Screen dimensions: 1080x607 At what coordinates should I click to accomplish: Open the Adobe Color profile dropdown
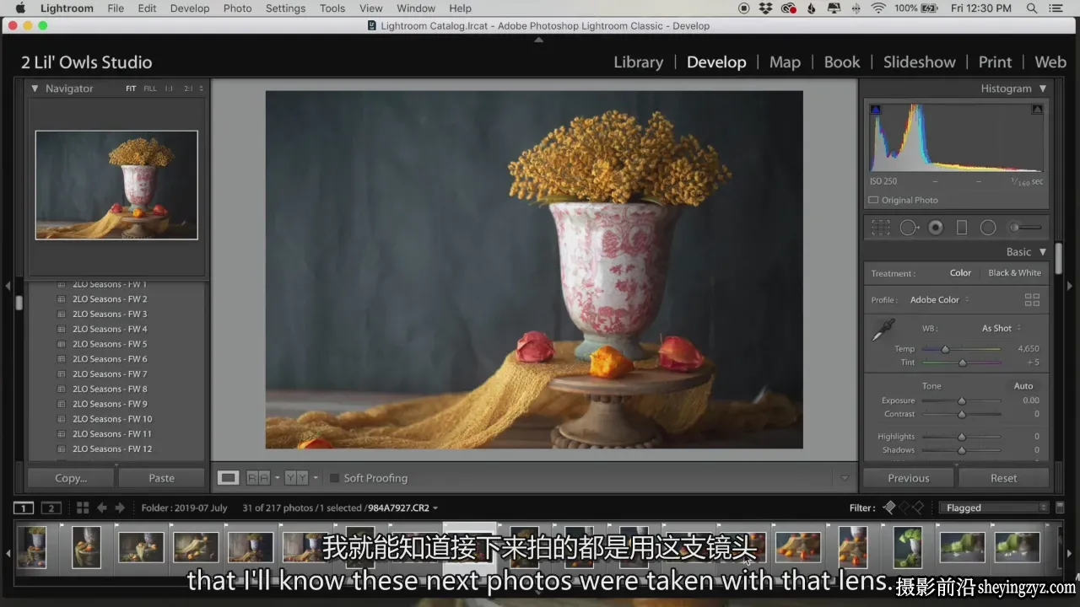(x=939, y=300)
